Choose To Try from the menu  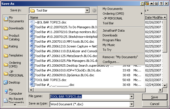[107, 50]
